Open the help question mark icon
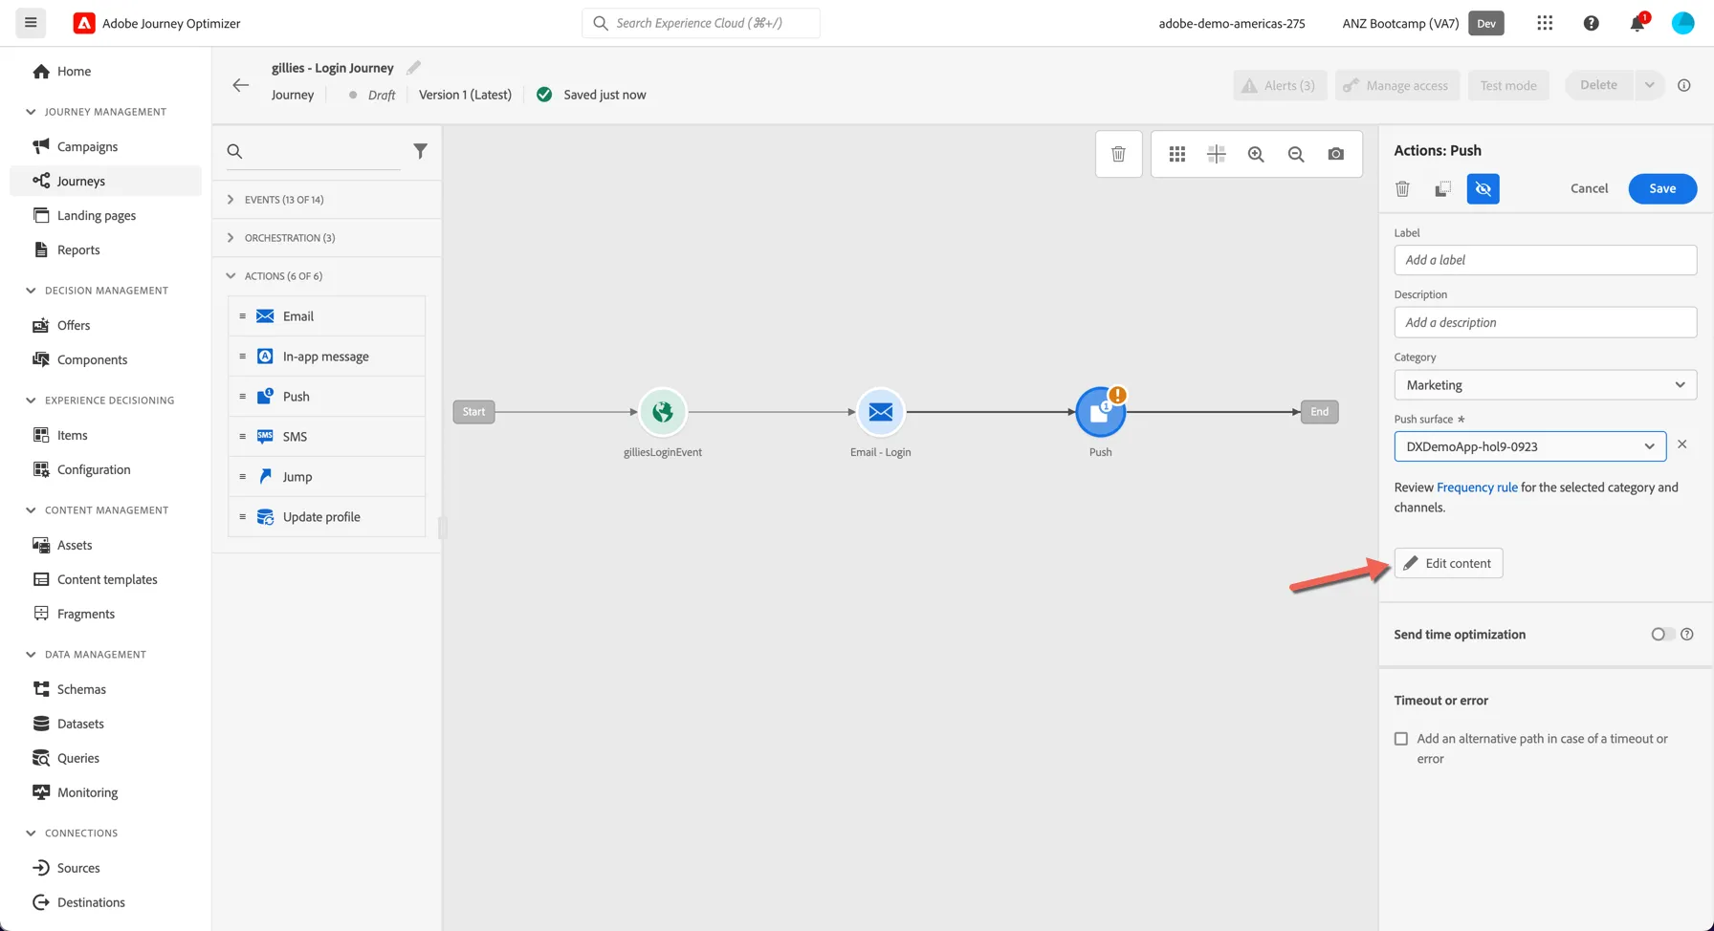The height and width of the screenshot is (931, 1714). [x=1592, y=23]
